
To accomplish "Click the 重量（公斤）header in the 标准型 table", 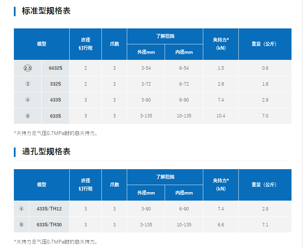I will pos(265,44).
